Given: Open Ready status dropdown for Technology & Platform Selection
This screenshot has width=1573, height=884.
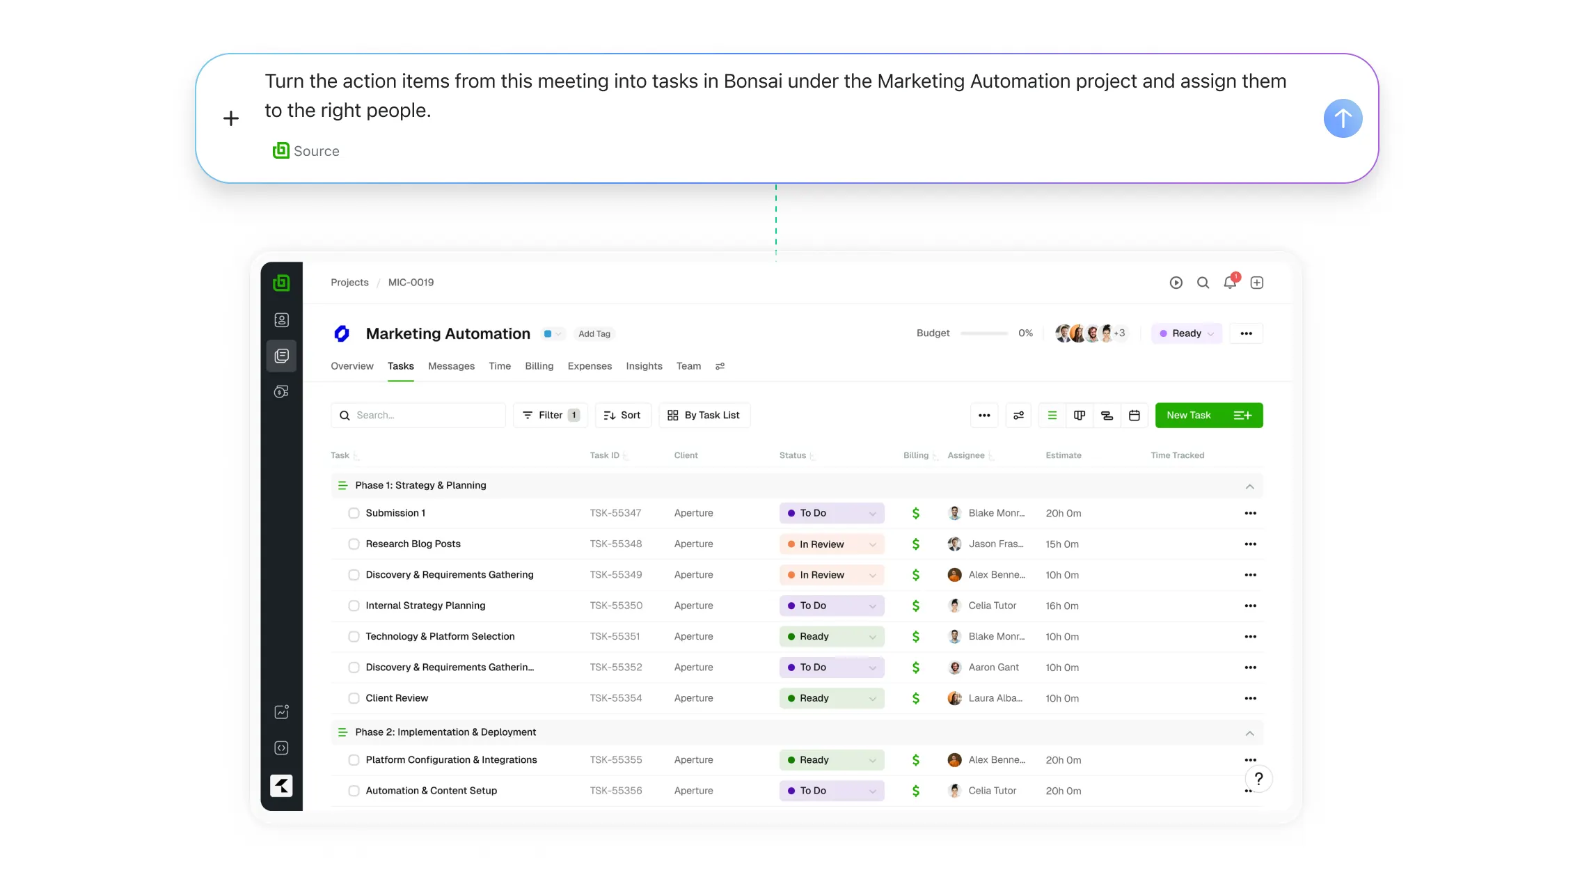Looking at the screenshot, I should point(832,637).
